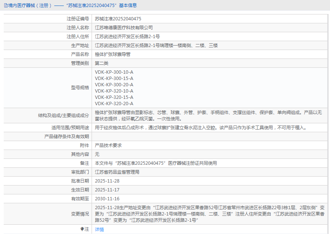Select model VDK-KP-320-20-A
The height and width of the screenshot is (234, 330).
114,104
